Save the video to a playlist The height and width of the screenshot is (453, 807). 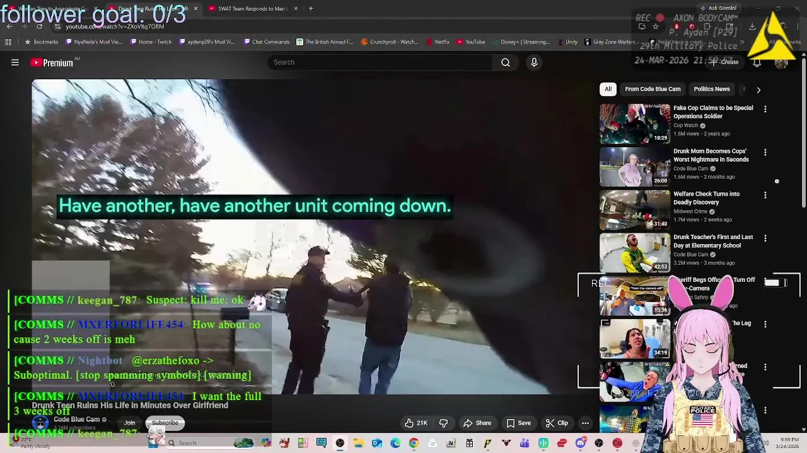519,423
